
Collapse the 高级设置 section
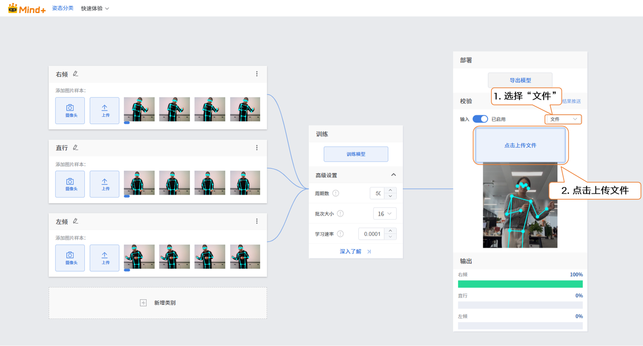tap(393, 175)
